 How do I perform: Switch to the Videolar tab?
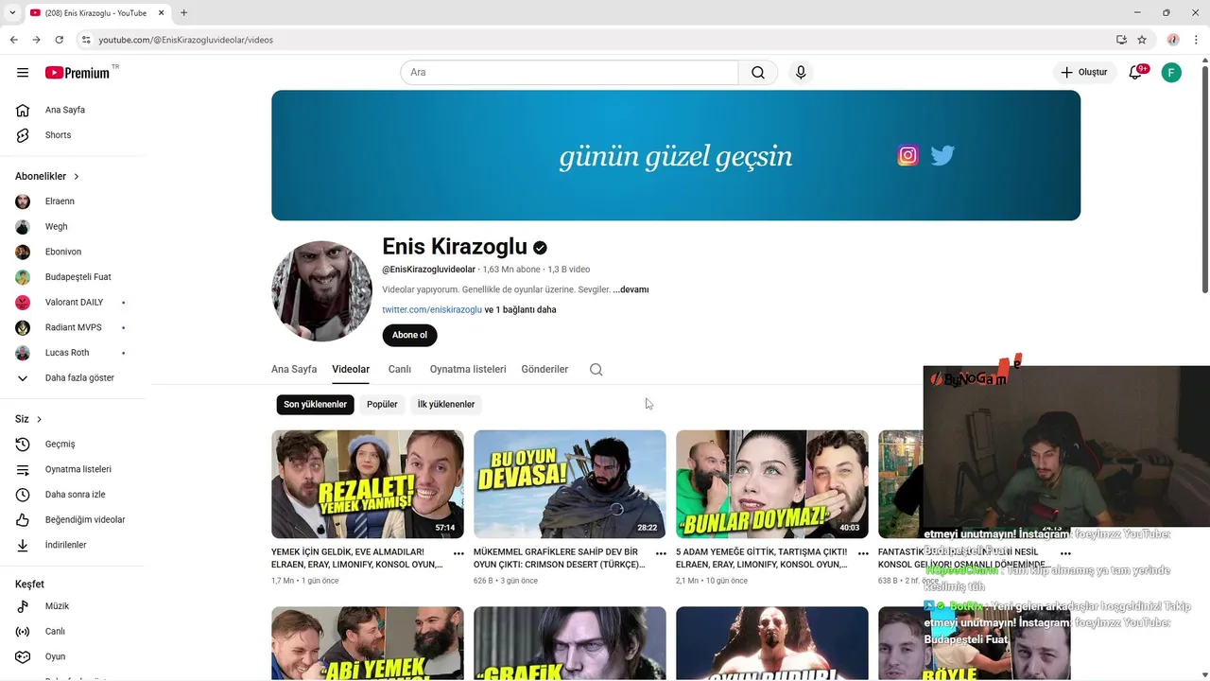(x=351, y=370)
